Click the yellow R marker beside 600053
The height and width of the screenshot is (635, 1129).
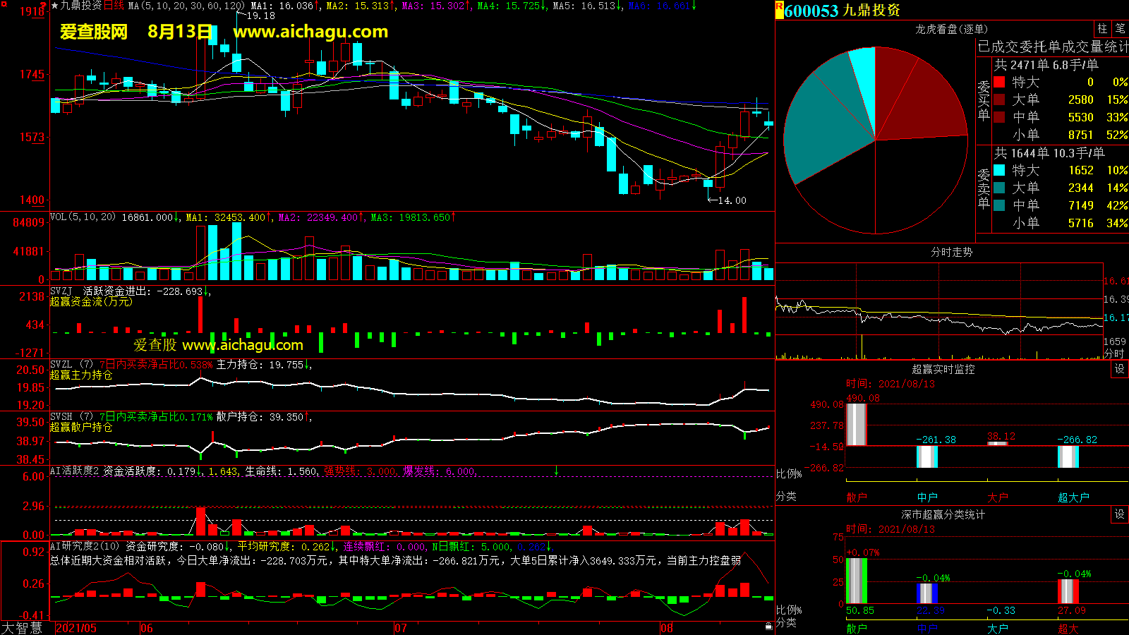(x=779, y=7)
